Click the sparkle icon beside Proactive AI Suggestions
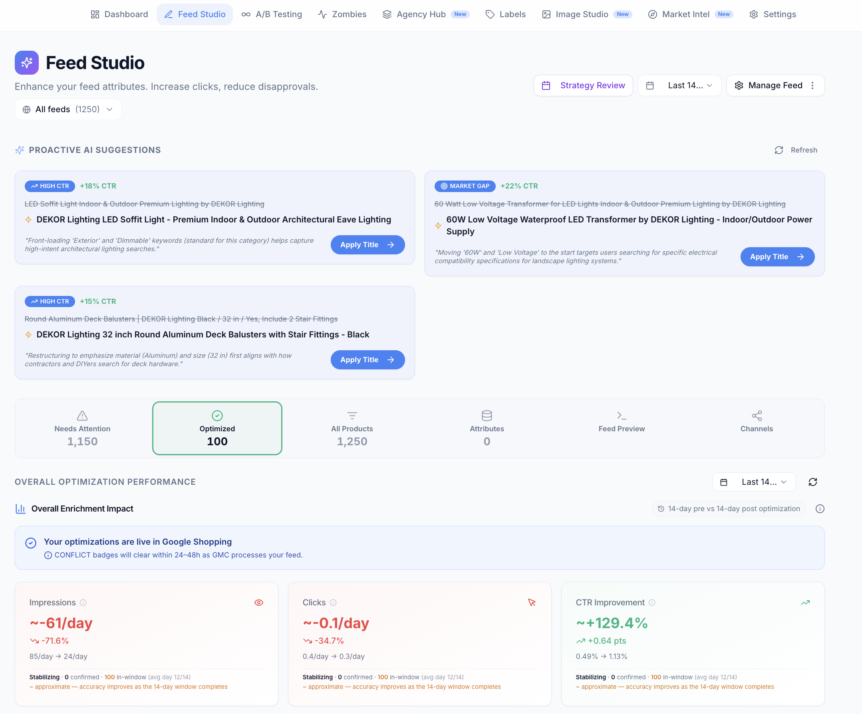This screenshot has width=862, height=714. [x=20, y=150]
